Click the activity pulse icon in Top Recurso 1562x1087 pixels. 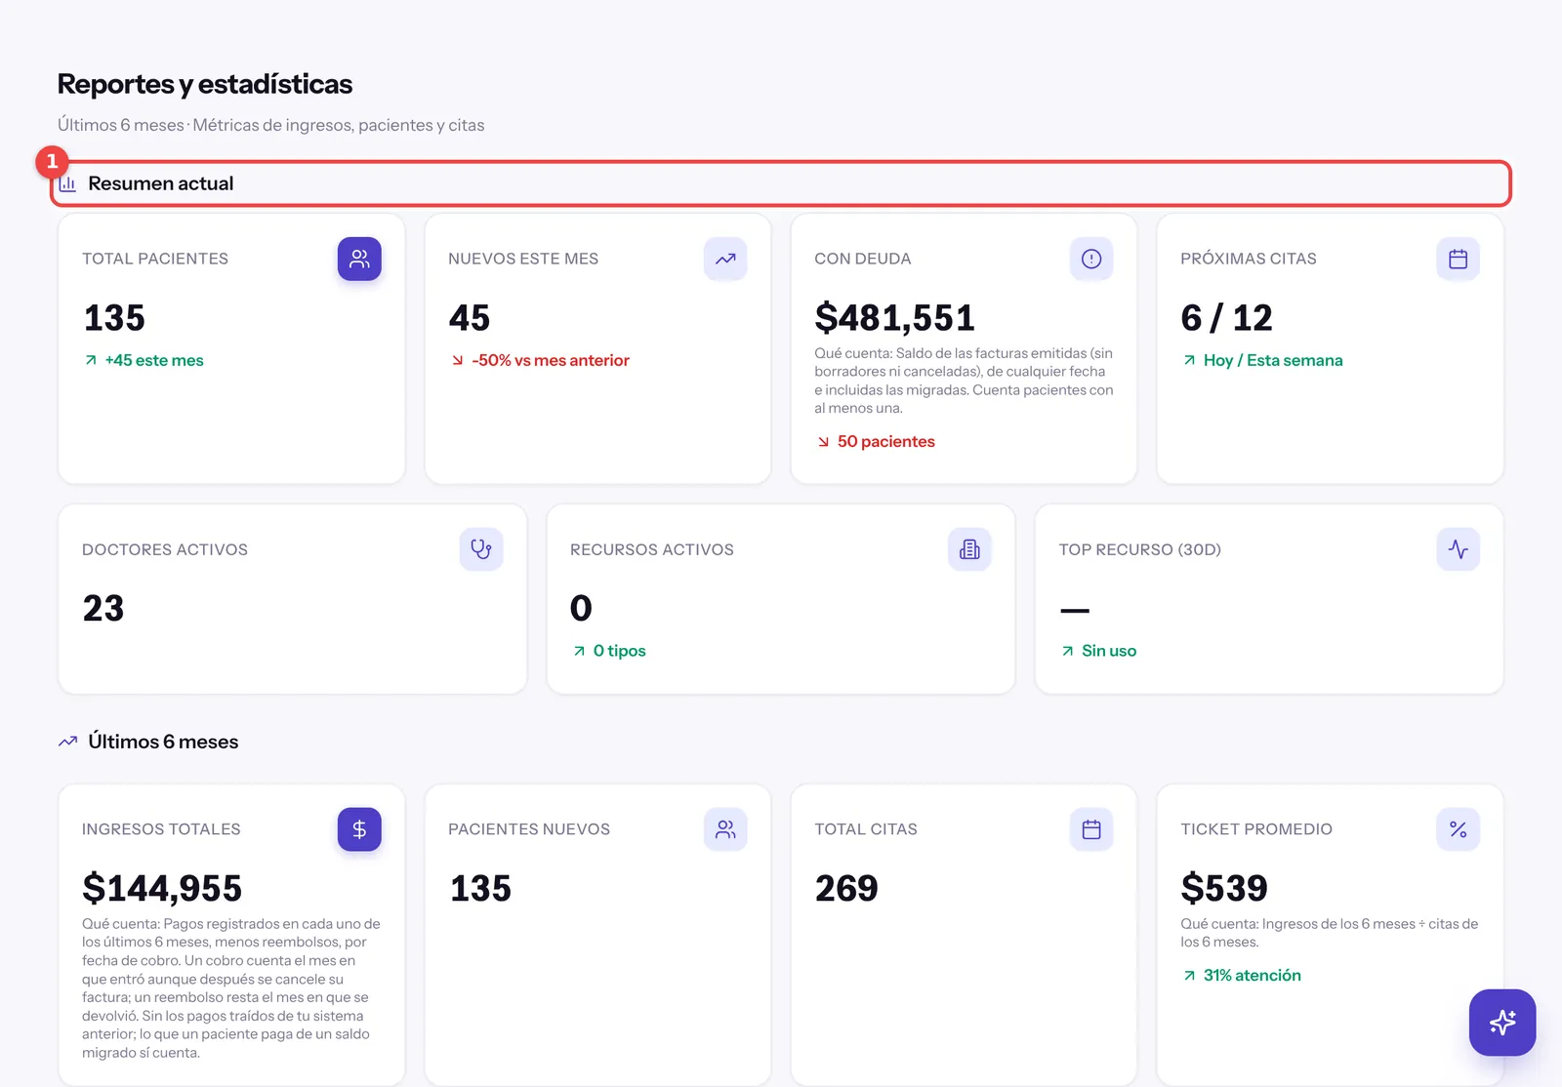(1458, 549)
